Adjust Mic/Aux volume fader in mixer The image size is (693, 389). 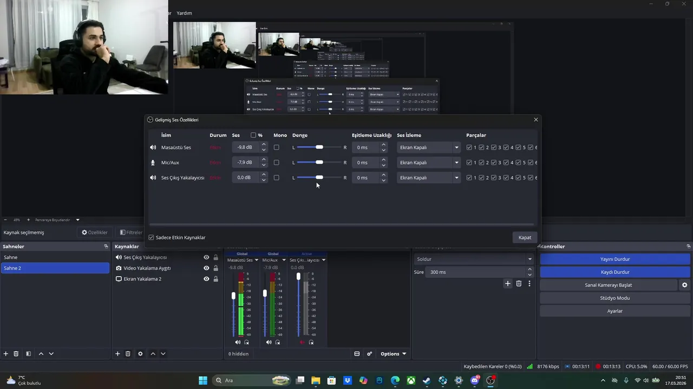[265, 293]
